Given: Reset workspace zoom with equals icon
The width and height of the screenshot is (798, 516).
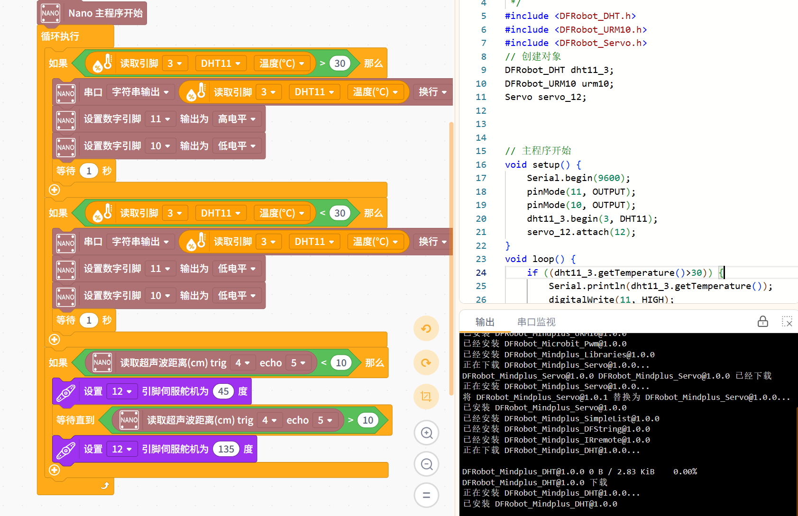Looking at the screenshot, I should [426, 495].
